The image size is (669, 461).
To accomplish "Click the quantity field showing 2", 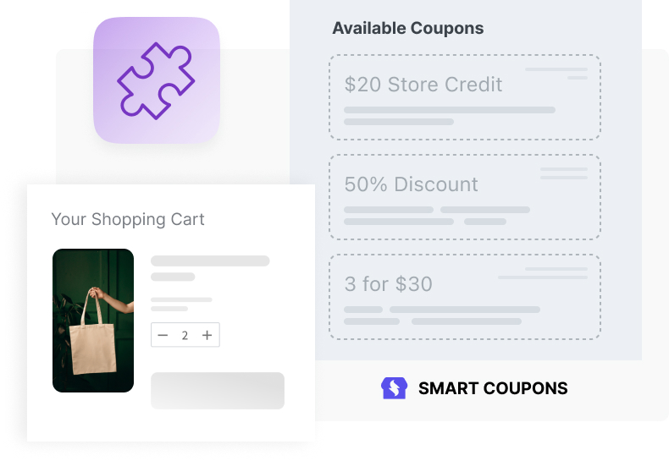I will (185, 336).
